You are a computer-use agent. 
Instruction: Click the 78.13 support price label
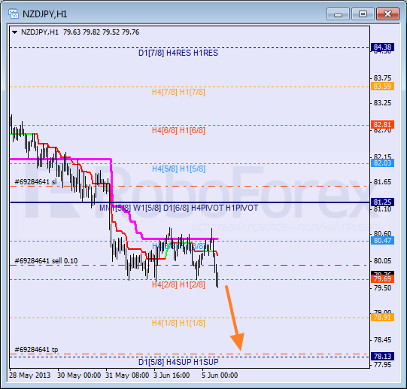pyautogui.click(x=382, y=357)
